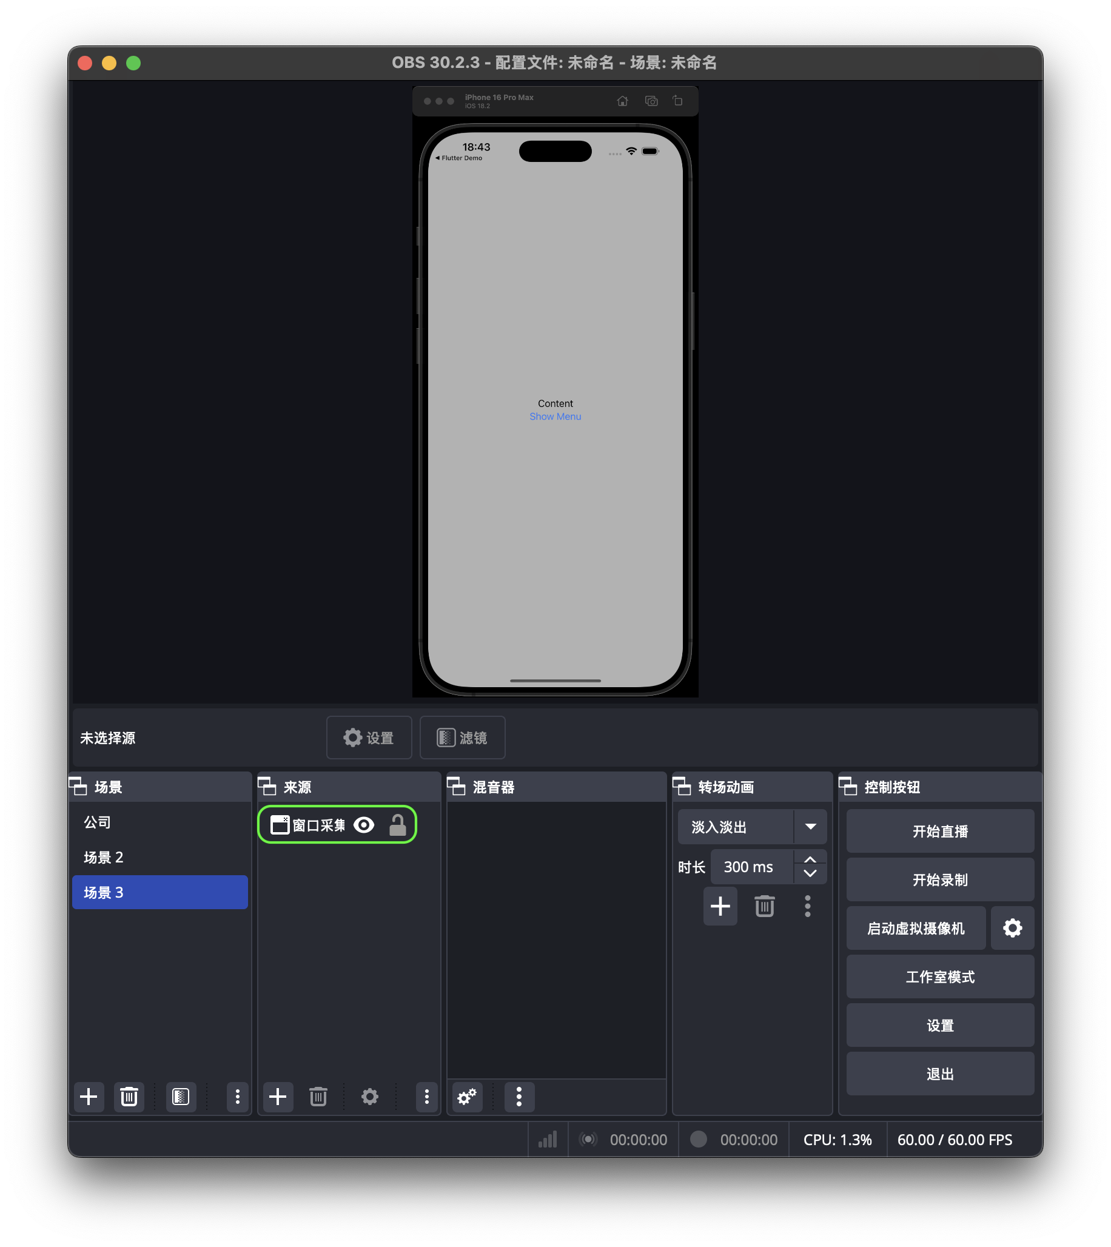This screenshot has width=1111, height=1247.
Task: Click the 转场动画 panel title
Action: [x=726, y=787]
